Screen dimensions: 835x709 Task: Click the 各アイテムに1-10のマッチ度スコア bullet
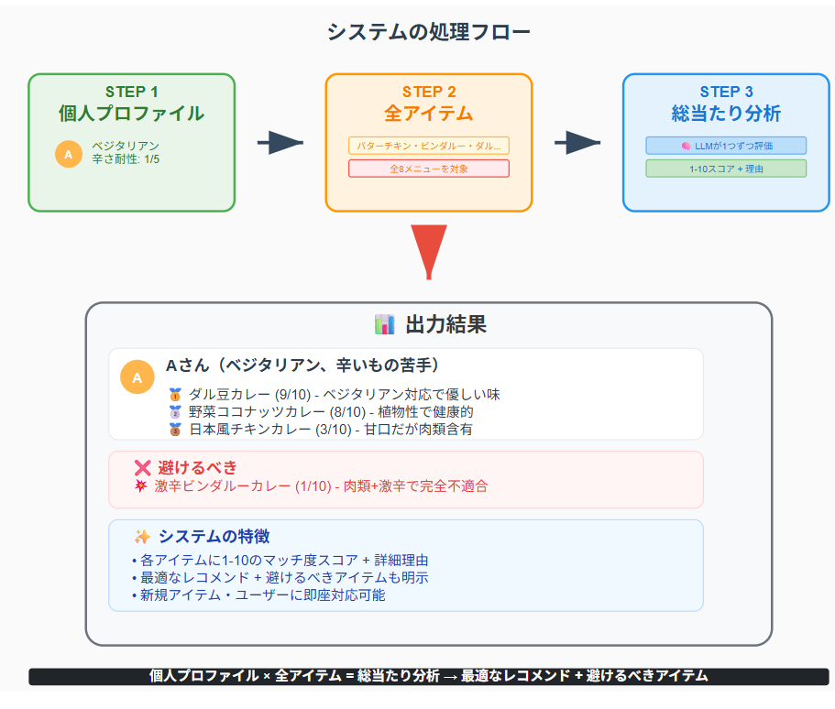click(280, 560)
